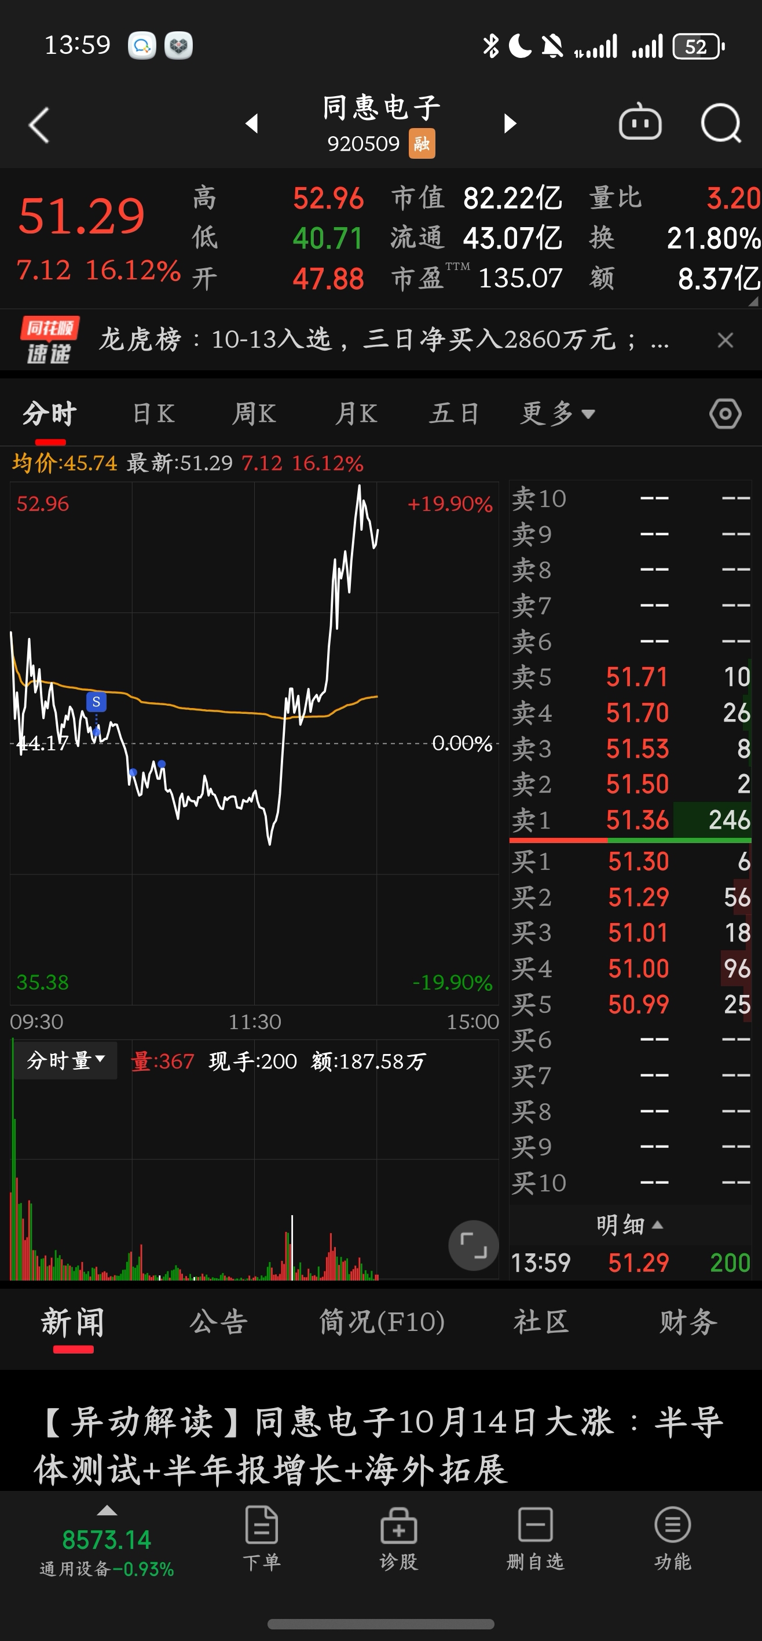The width and height of the screenshot is (762, 1641).
Task: Close the 龙虎榜 news banner
Action: pos(725,340)
